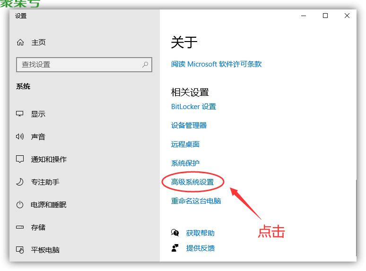This screenshot has width=366, height=271.
Task: Click the Focus assist moon icon
Action: (20, 182)
